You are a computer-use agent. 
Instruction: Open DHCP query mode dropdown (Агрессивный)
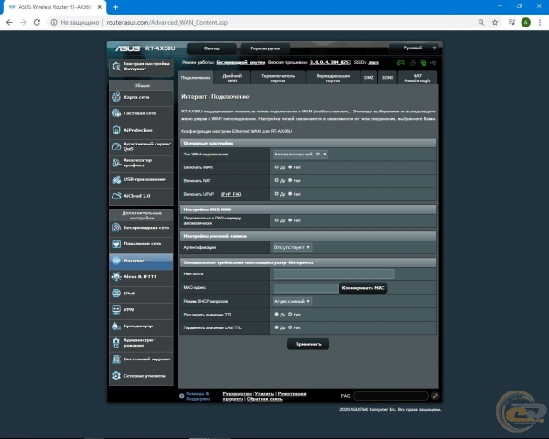coord(293,301)
